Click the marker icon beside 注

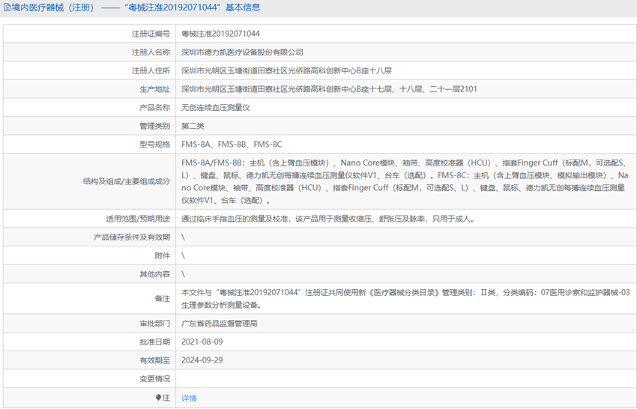[158, 398]
